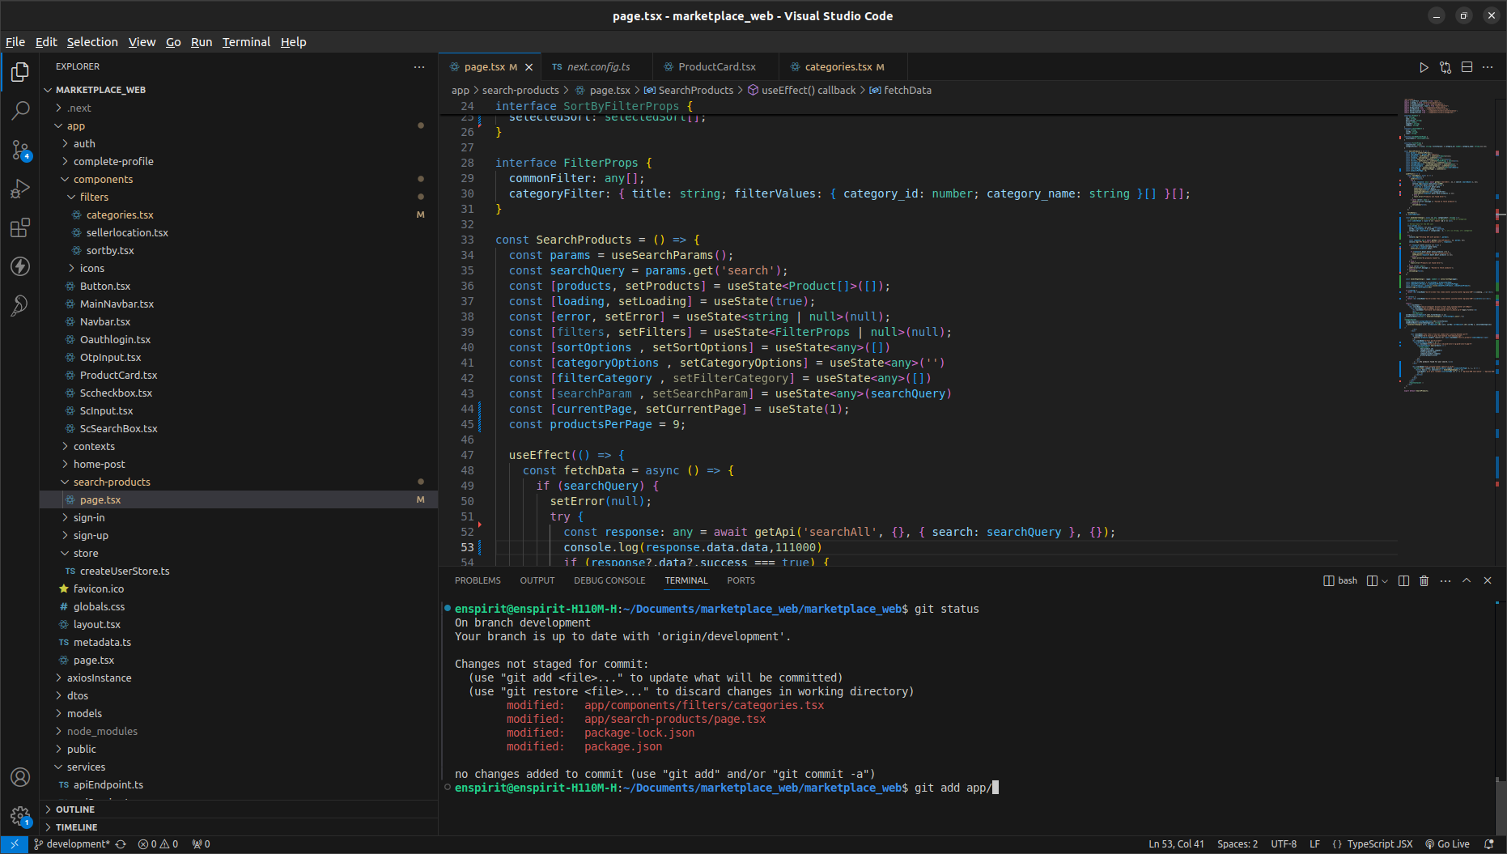Open the Accounts icon in activity bar

(x=20, y=777)
